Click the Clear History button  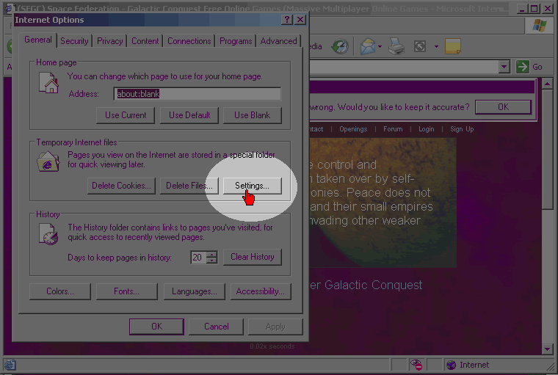click(x=252, y=257)
